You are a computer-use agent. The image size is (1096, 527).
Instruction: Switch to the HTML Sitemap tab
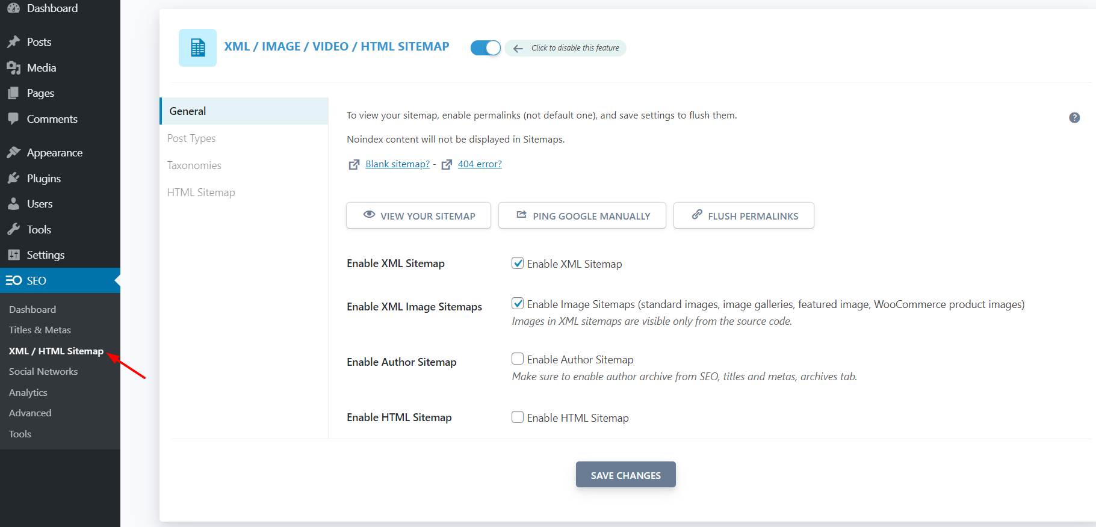pyautogui.click(x=244, y=193)
